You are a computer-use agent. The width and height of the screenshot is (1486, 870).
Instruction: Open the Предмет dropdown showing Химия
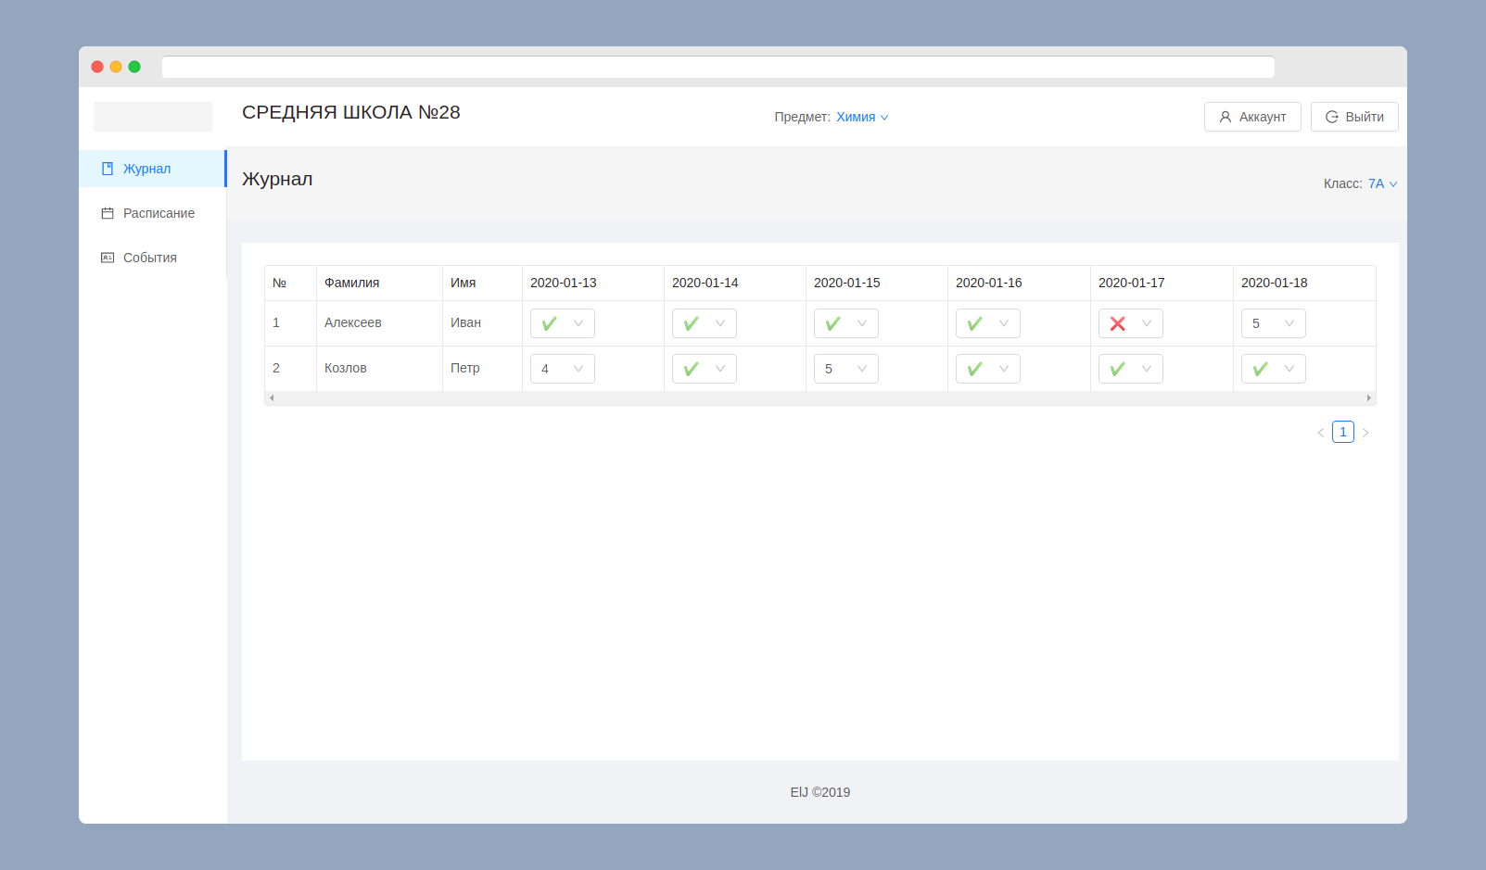click(x=862, y=117)
